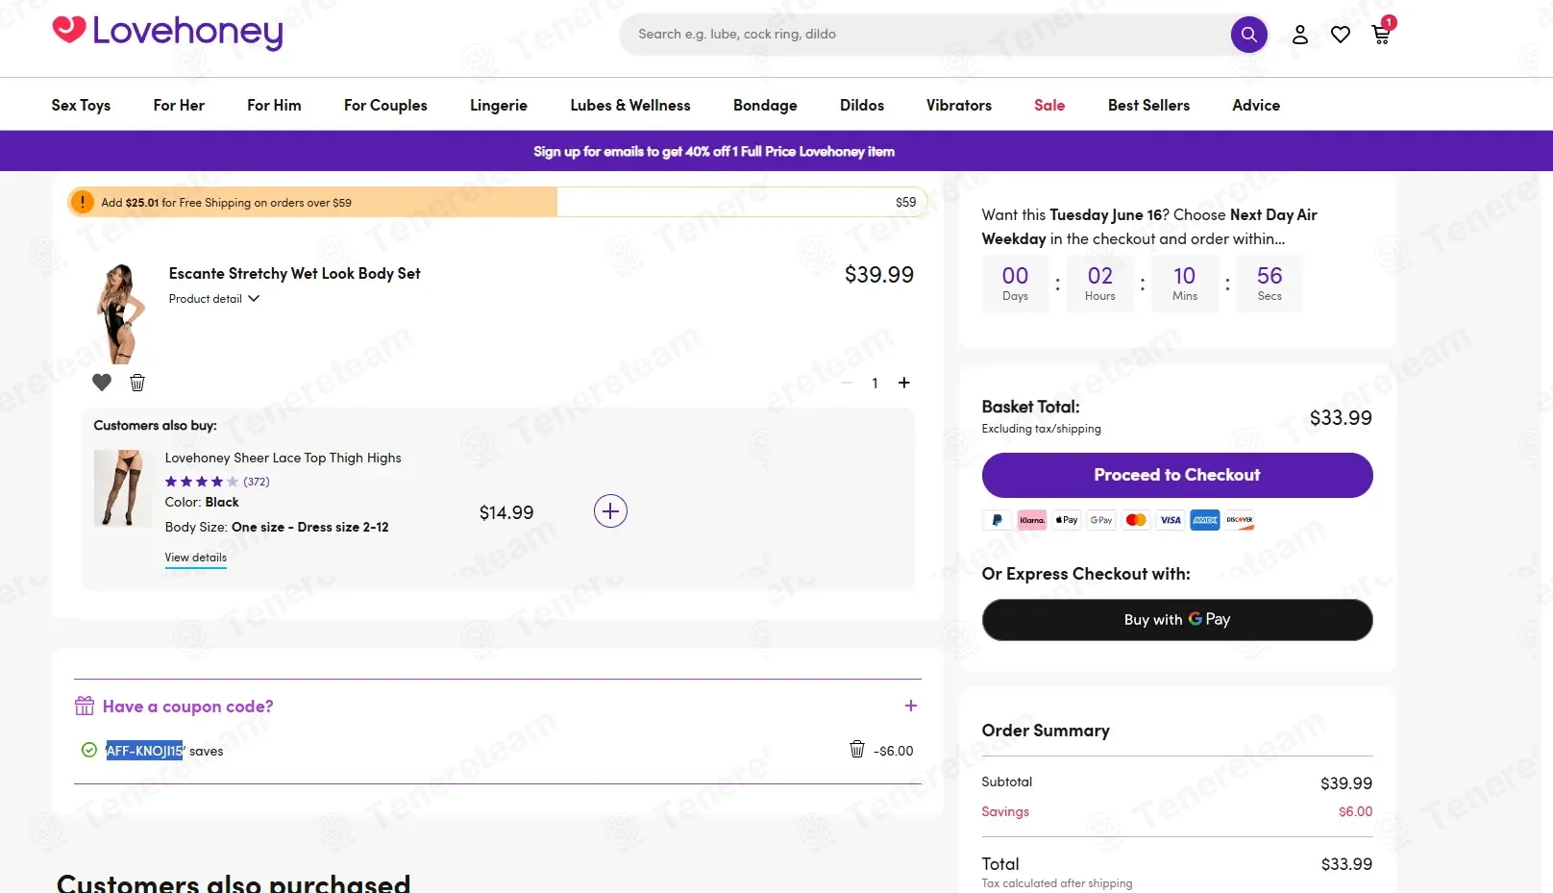
Task: Click the green coupon applied checkmark
Action: coord(89,750)
